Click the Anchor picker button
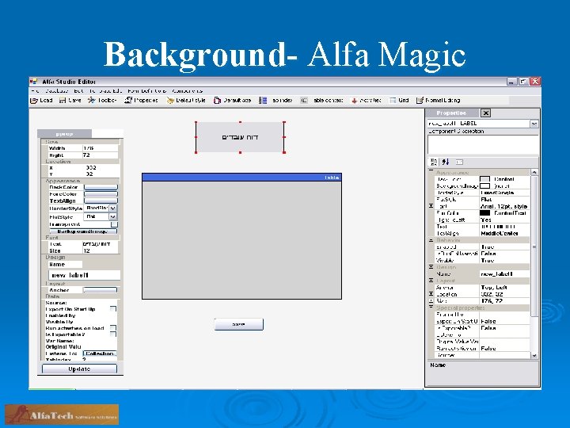The width and height of the screenshot is (570, 428). click(100, 290)
